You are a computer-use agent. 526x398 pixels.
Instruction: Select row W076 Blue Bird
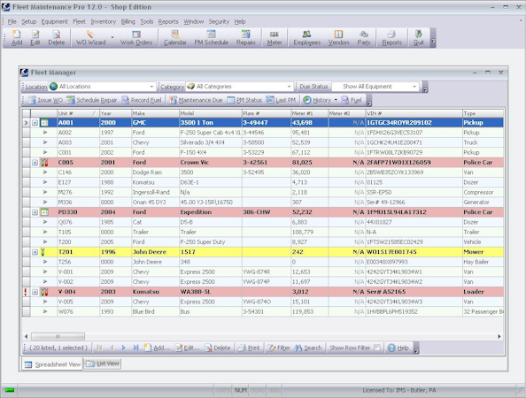263,311
